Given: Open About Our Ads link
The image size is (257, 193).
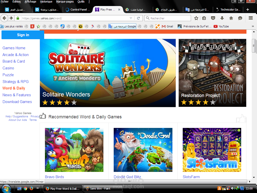Looking at the screenshot, I should tap(18, 120).
